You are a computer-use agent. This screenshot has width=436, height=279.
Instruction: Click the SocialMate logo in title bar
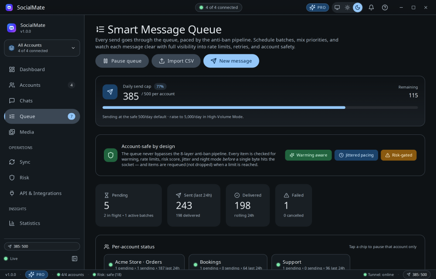pos(9,8)
